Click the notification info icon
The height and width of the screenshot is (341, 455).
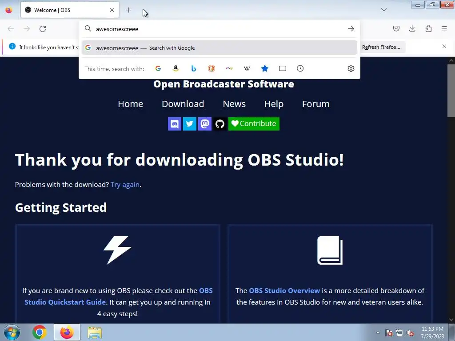pyautogui.click(x=12, y=46)
